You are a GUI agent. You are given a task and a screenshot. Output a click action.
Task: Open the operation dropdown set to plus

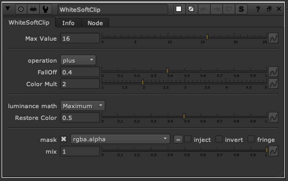78,60
